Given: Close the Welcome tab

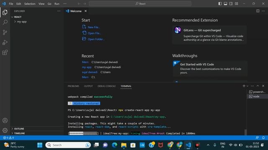Looking at the screenshot, I should pyautogui.click(x=85, y=11).
